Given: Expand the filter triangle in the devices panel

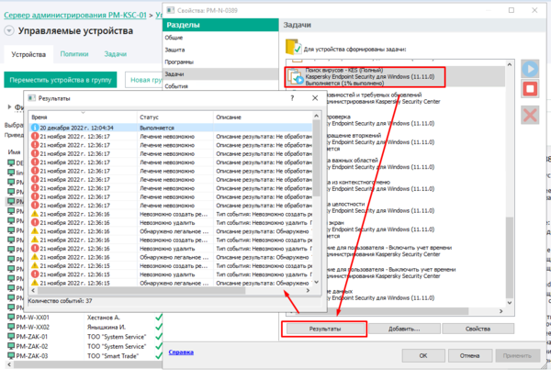Looking at the screenshot, I should (x=9, y=106).
